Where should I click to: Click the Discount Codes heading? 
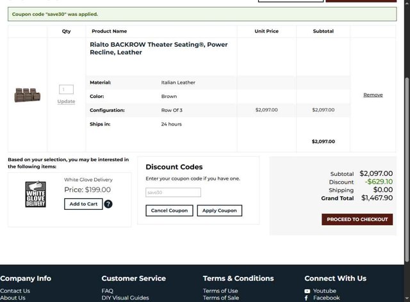tap(174, 167)
